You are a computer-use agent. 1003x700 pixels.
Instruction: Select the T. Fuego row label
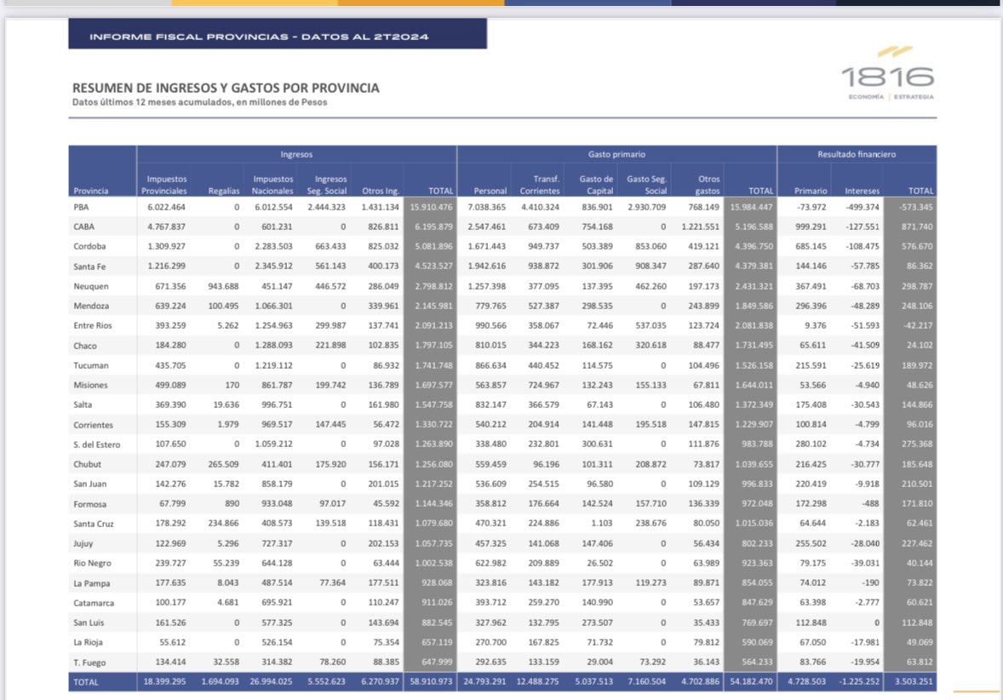(x=89, y=663)
